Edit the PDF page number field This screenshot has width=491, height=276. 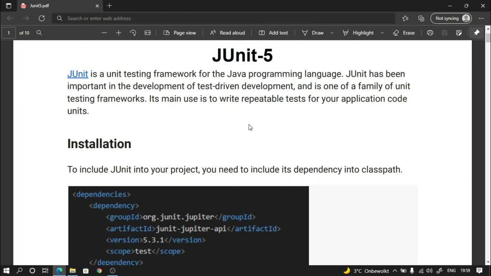[8, 33]
